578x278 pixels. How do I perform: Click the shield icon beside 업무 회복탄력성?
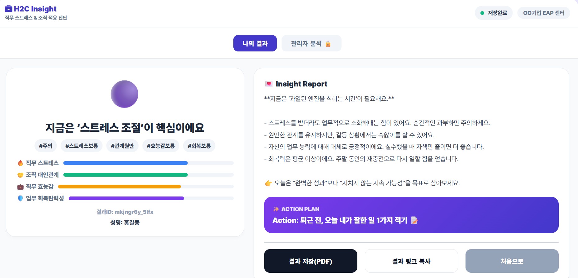tap(20, 198)
